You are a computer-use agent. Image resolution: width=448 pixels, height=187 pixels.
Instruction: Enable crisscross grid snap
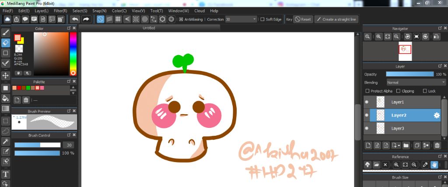tap(118, 19)
